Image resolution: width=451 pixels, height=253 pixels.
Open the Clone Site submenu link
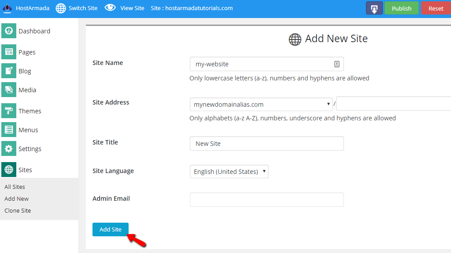(18, 210)
